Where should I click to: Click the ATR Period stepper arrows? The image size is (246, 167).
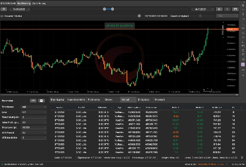point(45,133)
